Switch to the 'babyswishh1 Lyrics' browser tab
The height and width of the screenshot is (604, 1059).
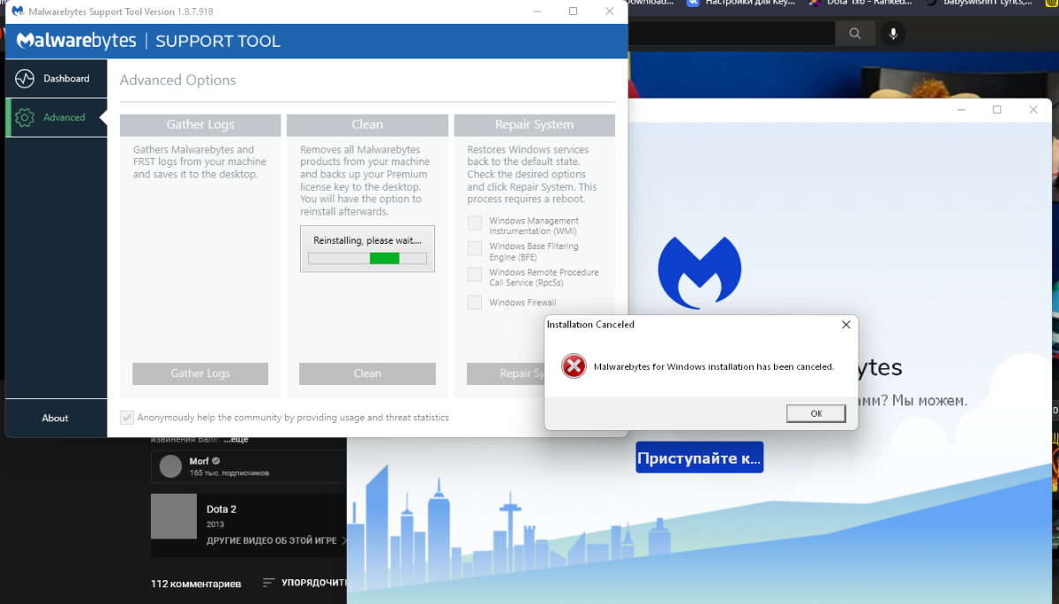[980, 4]
